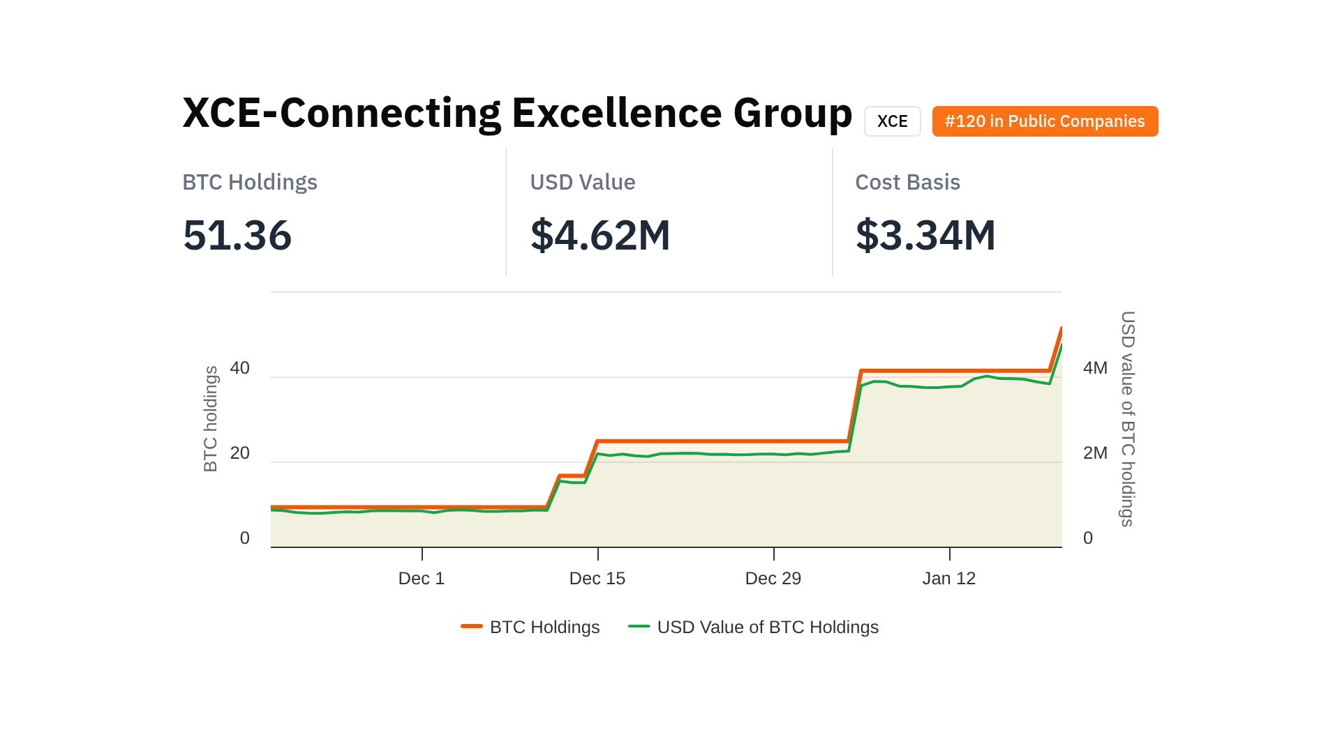
Task: Click the orange BTC Holdings legend line
Action: coord(472,627)
